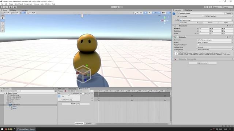Open the settings gear beside cloud icon
Screen dimensions: 234x131
(x=15, y=7)
